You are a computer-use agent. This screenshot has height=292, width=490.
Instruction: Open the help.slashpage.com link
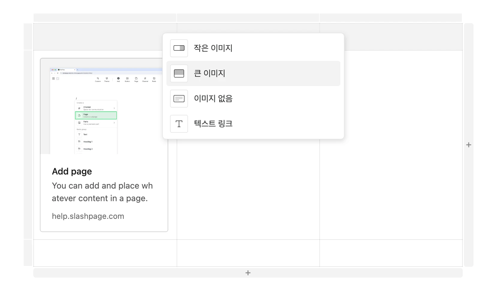88,216
